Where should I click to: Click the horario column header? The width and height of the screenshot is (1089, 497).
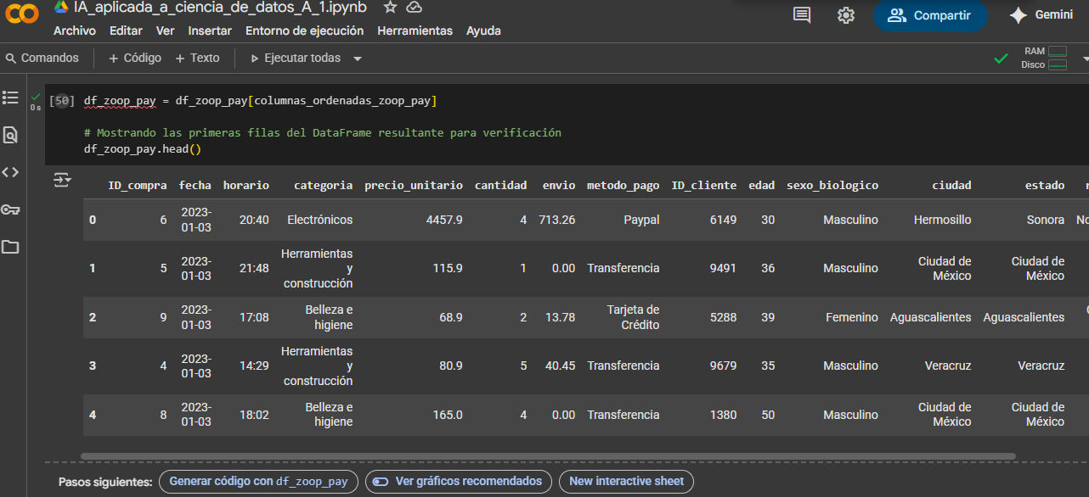click(x=246, y=185)
